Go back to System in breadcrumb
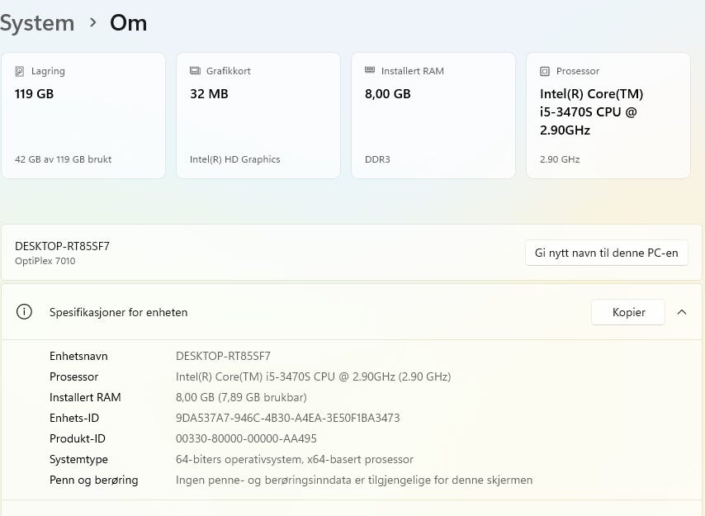 37,23
